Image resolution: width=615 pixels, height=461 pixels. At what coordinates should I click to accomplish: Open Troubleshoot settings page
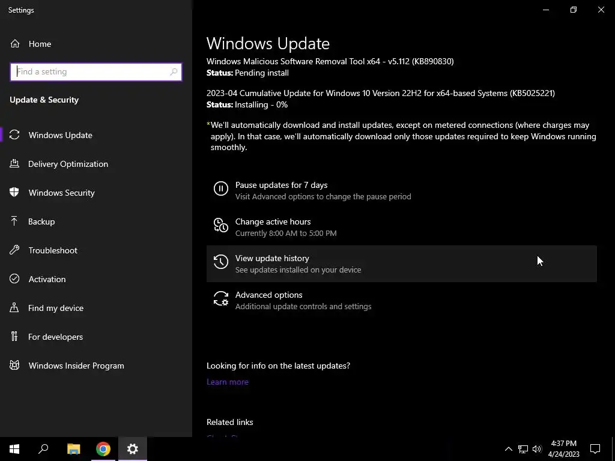tap(96, 250)
